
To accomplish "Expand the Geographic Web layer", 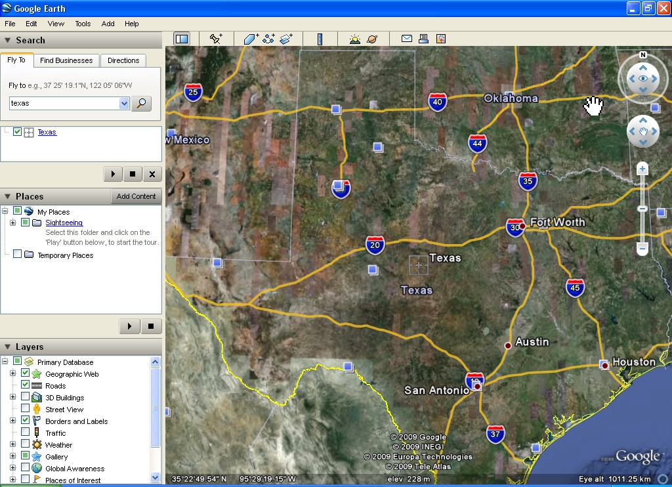I will (13, 373).
